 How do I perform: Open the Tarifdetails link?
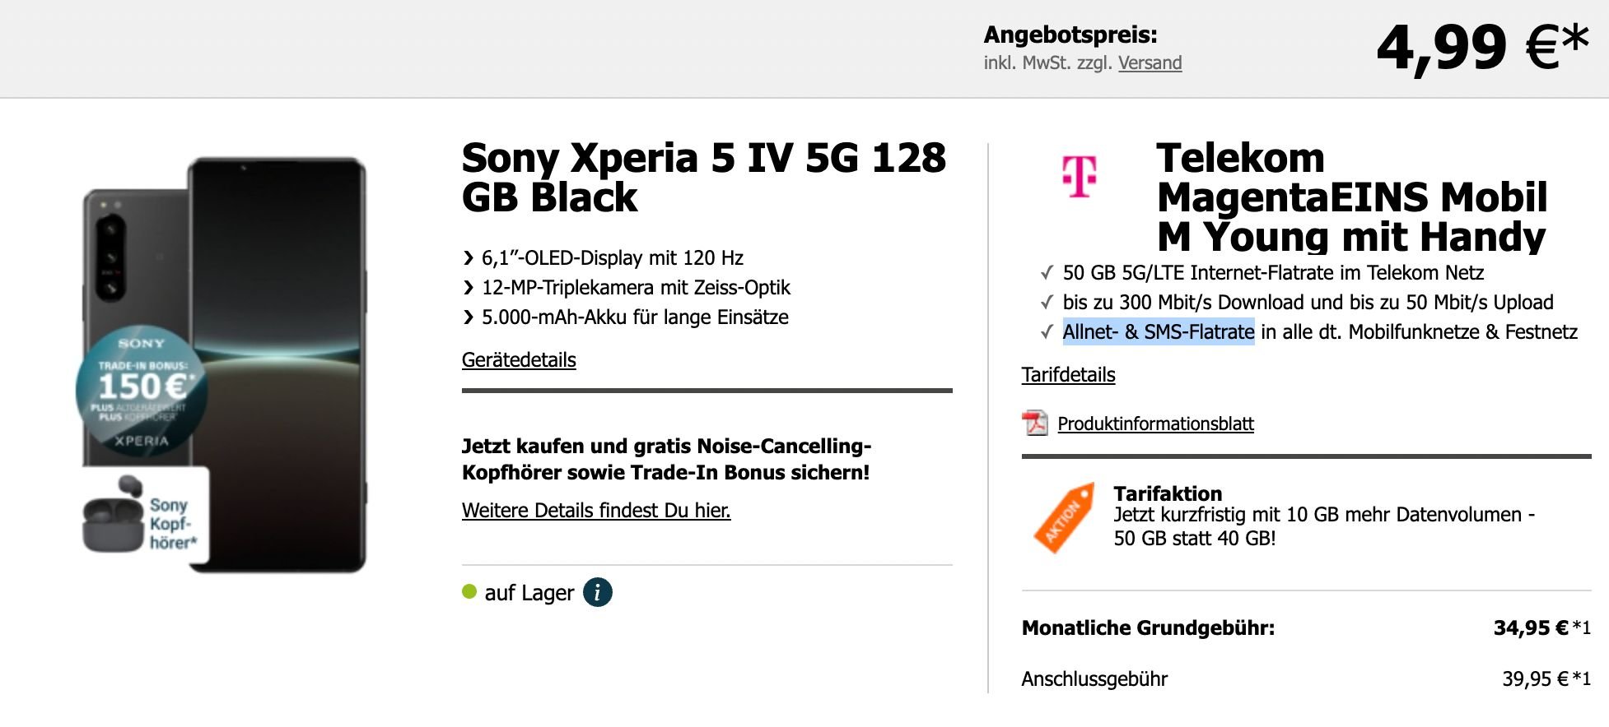tap(1068, 375)
